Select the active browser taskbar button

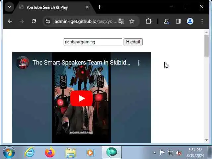[x=112, y=152]
